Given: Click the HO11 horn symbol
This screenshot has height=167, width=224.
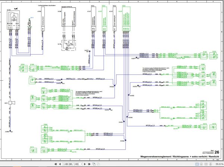Looking at the screenshot, I should 12,103.
